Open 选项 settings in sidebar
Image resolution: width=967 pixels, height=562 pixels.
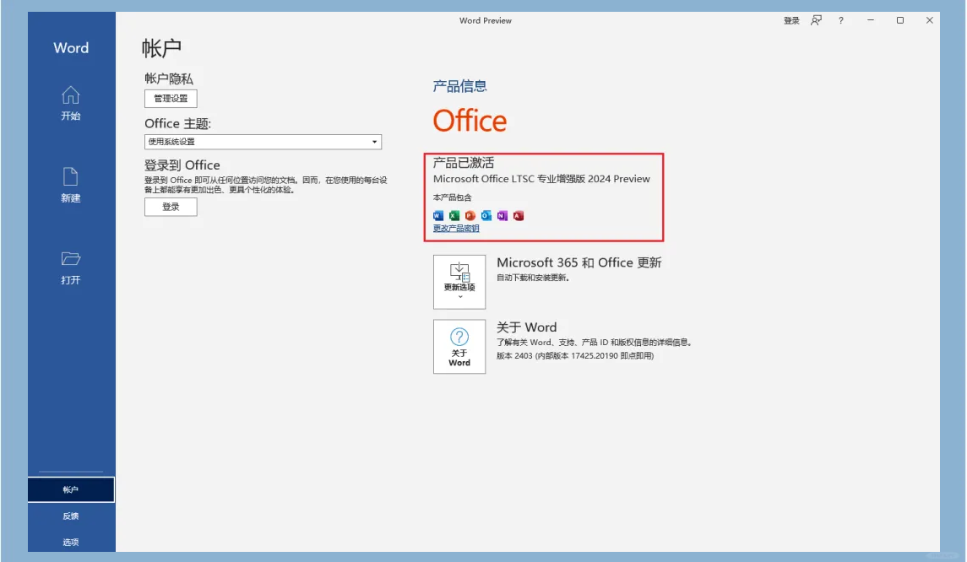point(71,542)
